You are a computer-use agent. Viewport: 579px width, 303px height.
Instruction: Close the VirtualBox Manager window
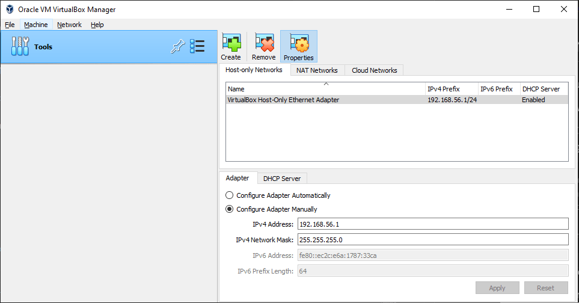pos(564,9)
